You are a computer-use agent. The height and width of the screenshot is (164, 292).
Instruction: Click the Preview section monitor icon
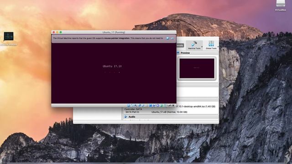(x=178, y=53)
